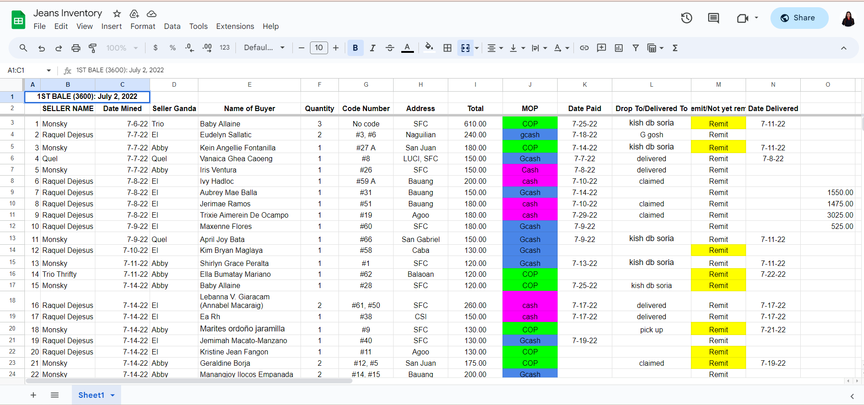Open the font family dropdown

[x=264, y=48]
